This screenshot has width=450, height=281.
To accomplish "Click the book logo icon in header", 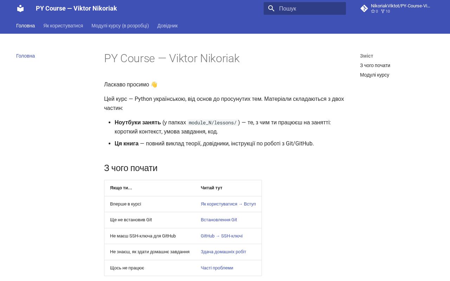I will (20, 8).
